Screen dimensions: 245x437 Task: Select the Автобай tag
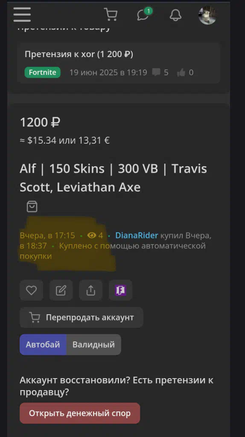[x=43, y=344]
